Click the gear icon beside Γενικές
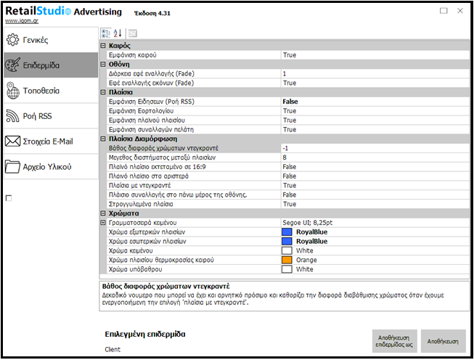The height and width of the screenshot is (360, 474). 12,40
